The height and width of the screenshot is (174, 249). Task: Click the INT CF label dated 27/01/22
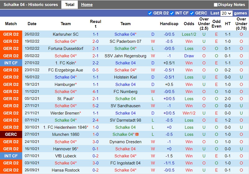pos(11,63)
